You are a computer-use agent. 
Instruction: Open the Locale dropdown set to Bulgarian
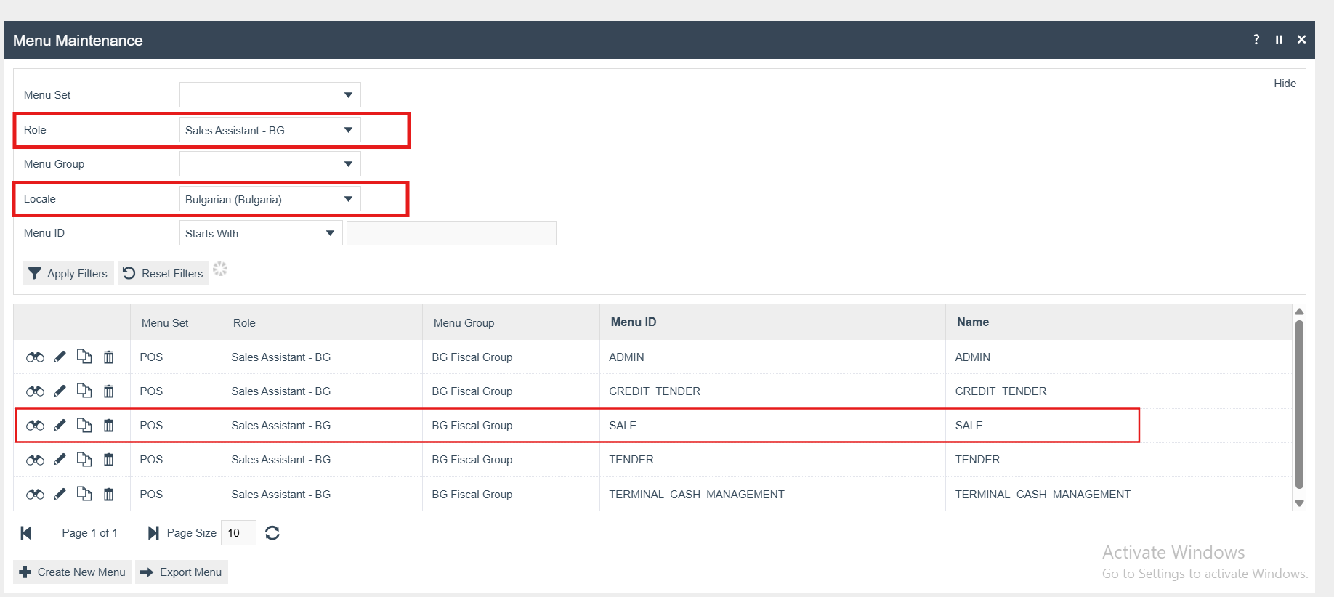click(270, 199)
